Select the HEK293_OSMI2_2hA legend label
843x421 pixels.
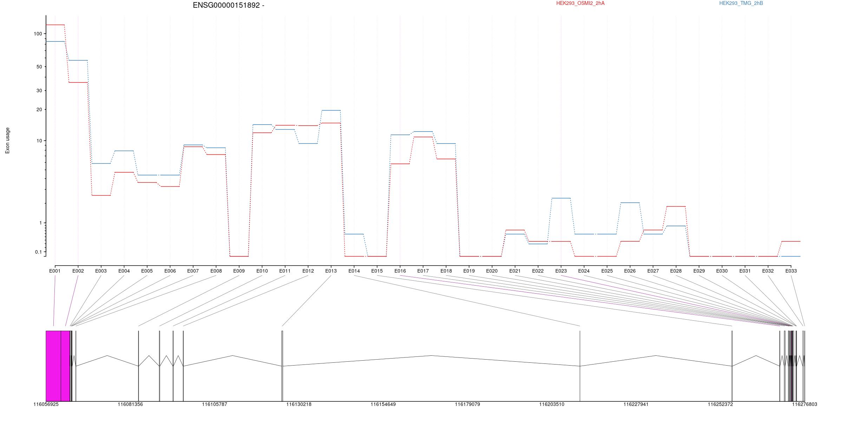point(580,3)
